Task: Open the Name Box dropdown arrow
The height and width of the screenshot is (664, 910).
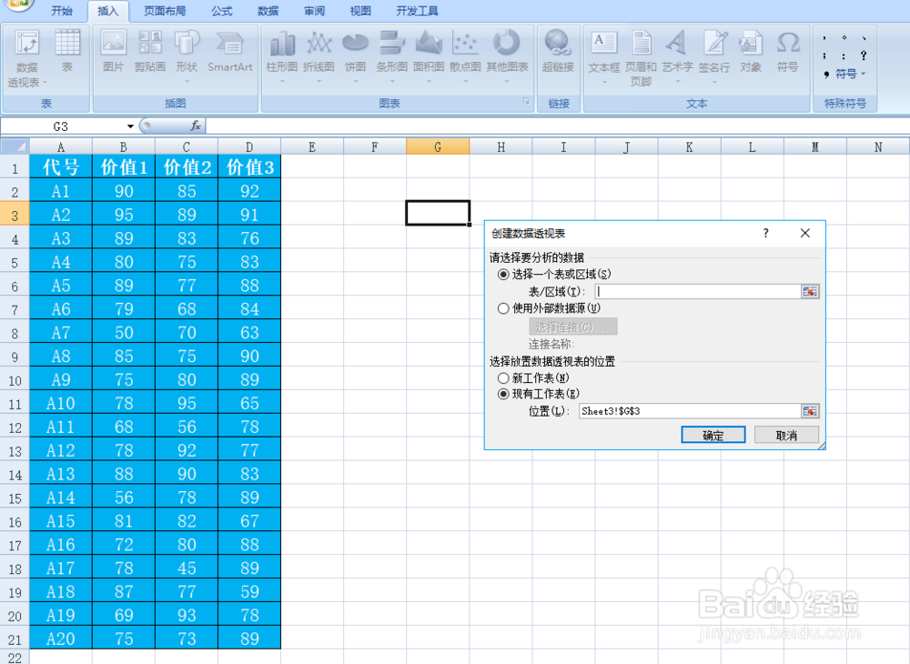Action: [130, 126]
